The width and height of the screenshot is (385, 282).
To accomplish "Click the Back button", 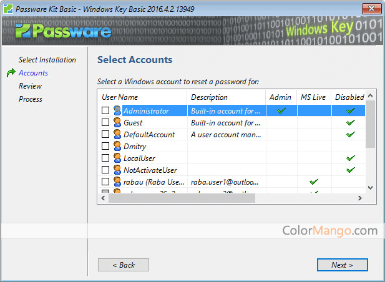I will point(124,265).
